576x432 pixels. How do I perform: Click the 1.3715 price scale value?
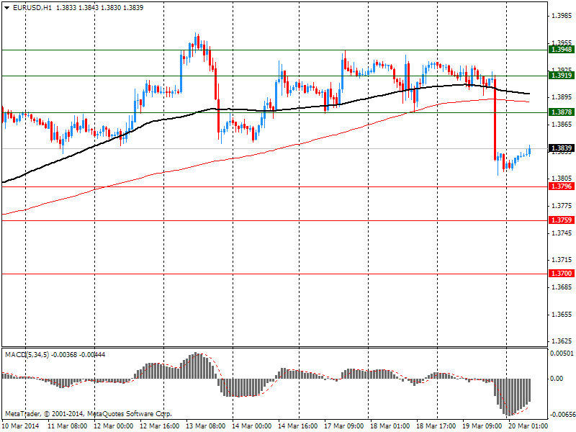click(x=562, y=260)
